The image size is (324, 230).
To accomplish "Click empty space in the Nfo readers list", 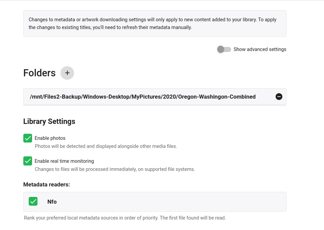I will (169, 202).
